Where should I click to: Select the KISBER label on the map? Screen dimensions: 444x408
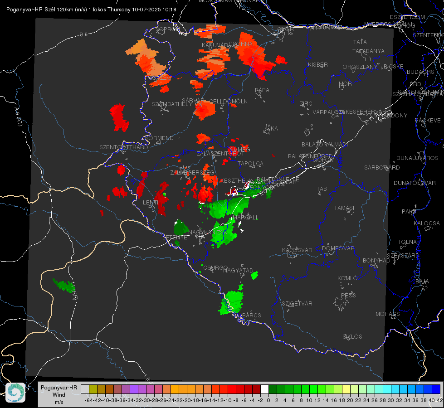(318, 64)
